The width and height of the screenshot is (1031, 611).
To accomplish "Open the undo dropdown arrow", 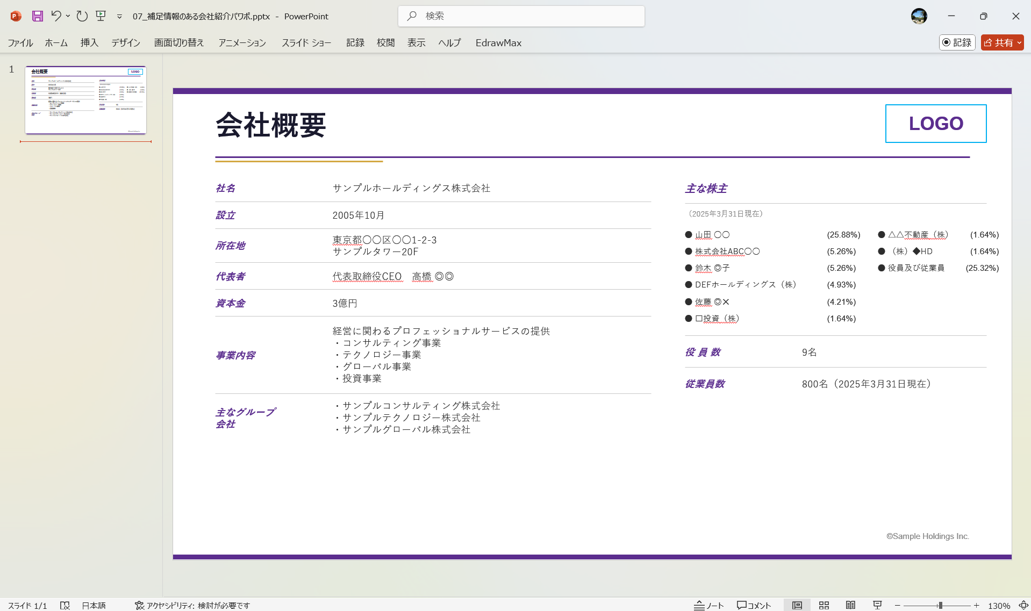I will click(x=67, y=16).
